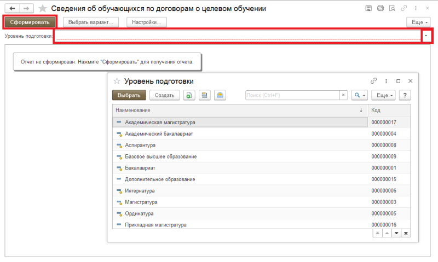Click the print icon in title bar

click(x=379, y=9)
